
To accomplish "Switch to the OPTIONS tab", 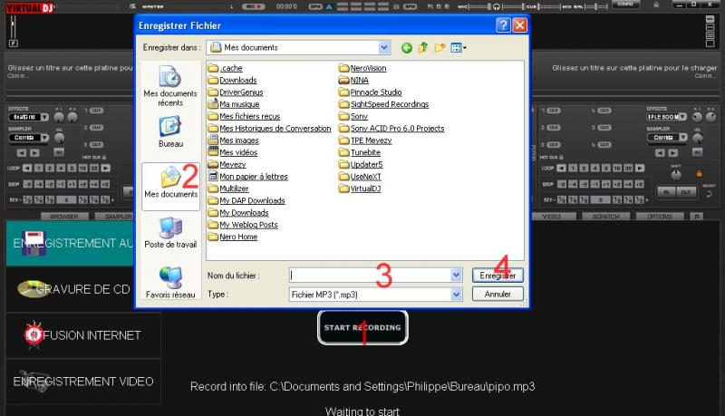I will pos(660,217).
